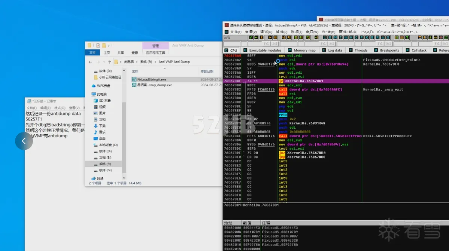This screenshot has height=251, width=449.
Task: Open the debugger 调试(D) menu
Action: coord(266,32)
